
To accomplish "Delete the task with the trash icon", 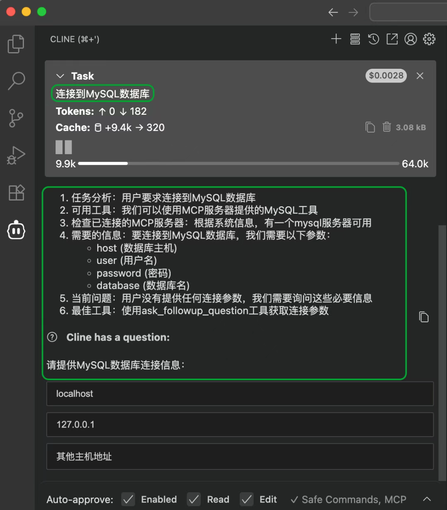I will click(387, 127).
